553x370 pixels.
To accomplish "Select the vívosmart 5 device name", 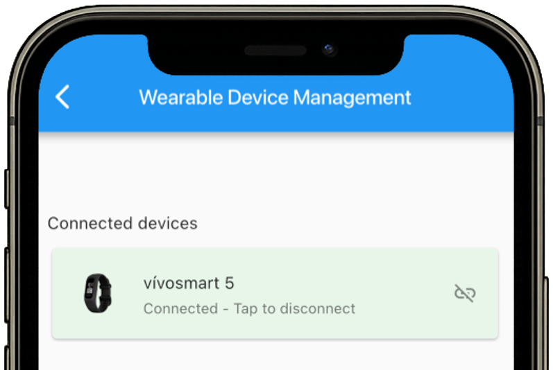I will (x=189, y=283).
